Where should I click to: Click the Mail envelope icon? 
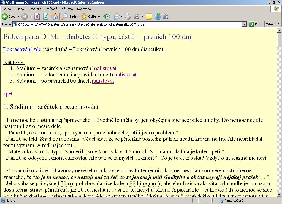(117, 16)
